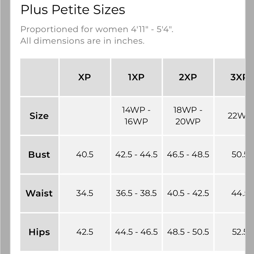The width and height of the screenshot is (254, 254).
Task: Select the 1XP column header
Action: 136,77
